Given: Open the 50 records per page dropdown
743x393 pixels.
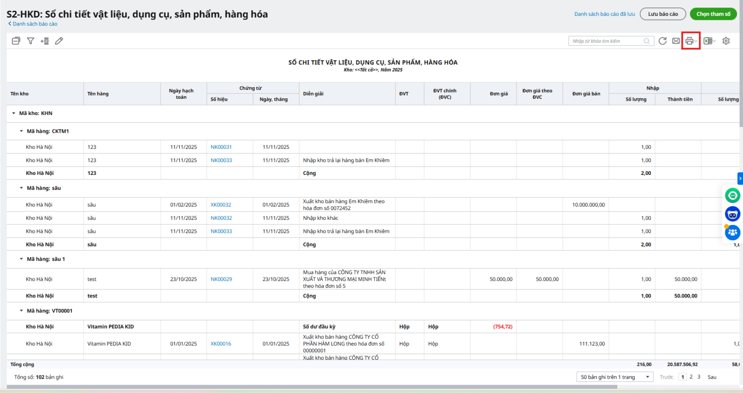Looking at the screenshot, I should tap(614, 377).
